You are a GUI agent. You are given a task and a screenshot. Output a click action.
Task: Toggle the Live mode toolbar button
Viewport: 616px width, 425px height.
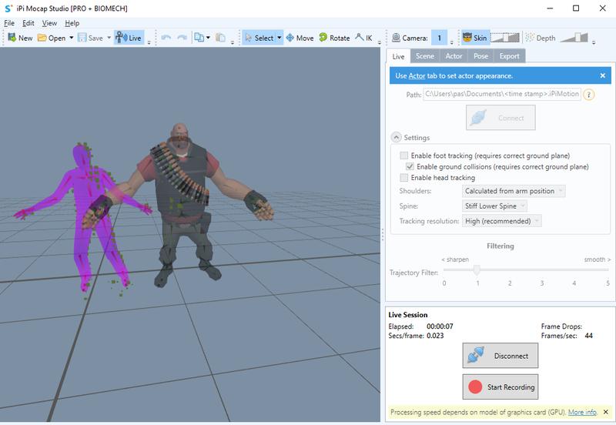(x=129, y=38)
